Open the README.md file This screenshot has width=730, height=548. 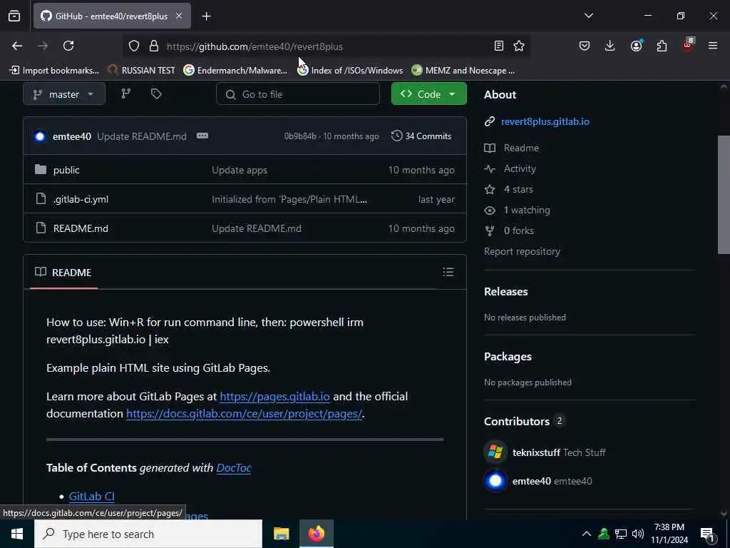(x=81, y=228)
